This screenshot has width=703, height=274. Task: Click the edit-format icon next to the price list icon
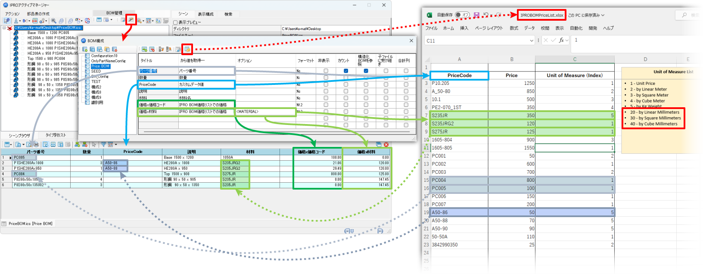click(x=178, y=49)
